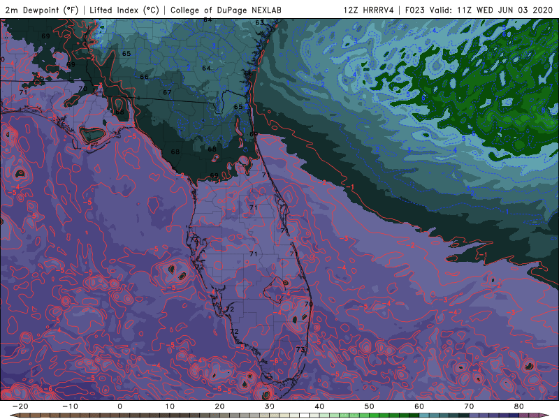The image size is (559, 419).
Task: Click the -20 label on the color scale
Action: coord(20,406)
